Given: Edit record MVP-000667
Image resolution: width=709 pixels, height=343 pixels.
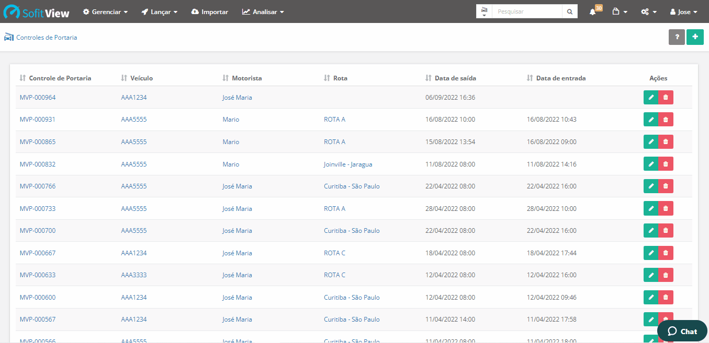Looking at the screenshot, I should coord(651,253).
